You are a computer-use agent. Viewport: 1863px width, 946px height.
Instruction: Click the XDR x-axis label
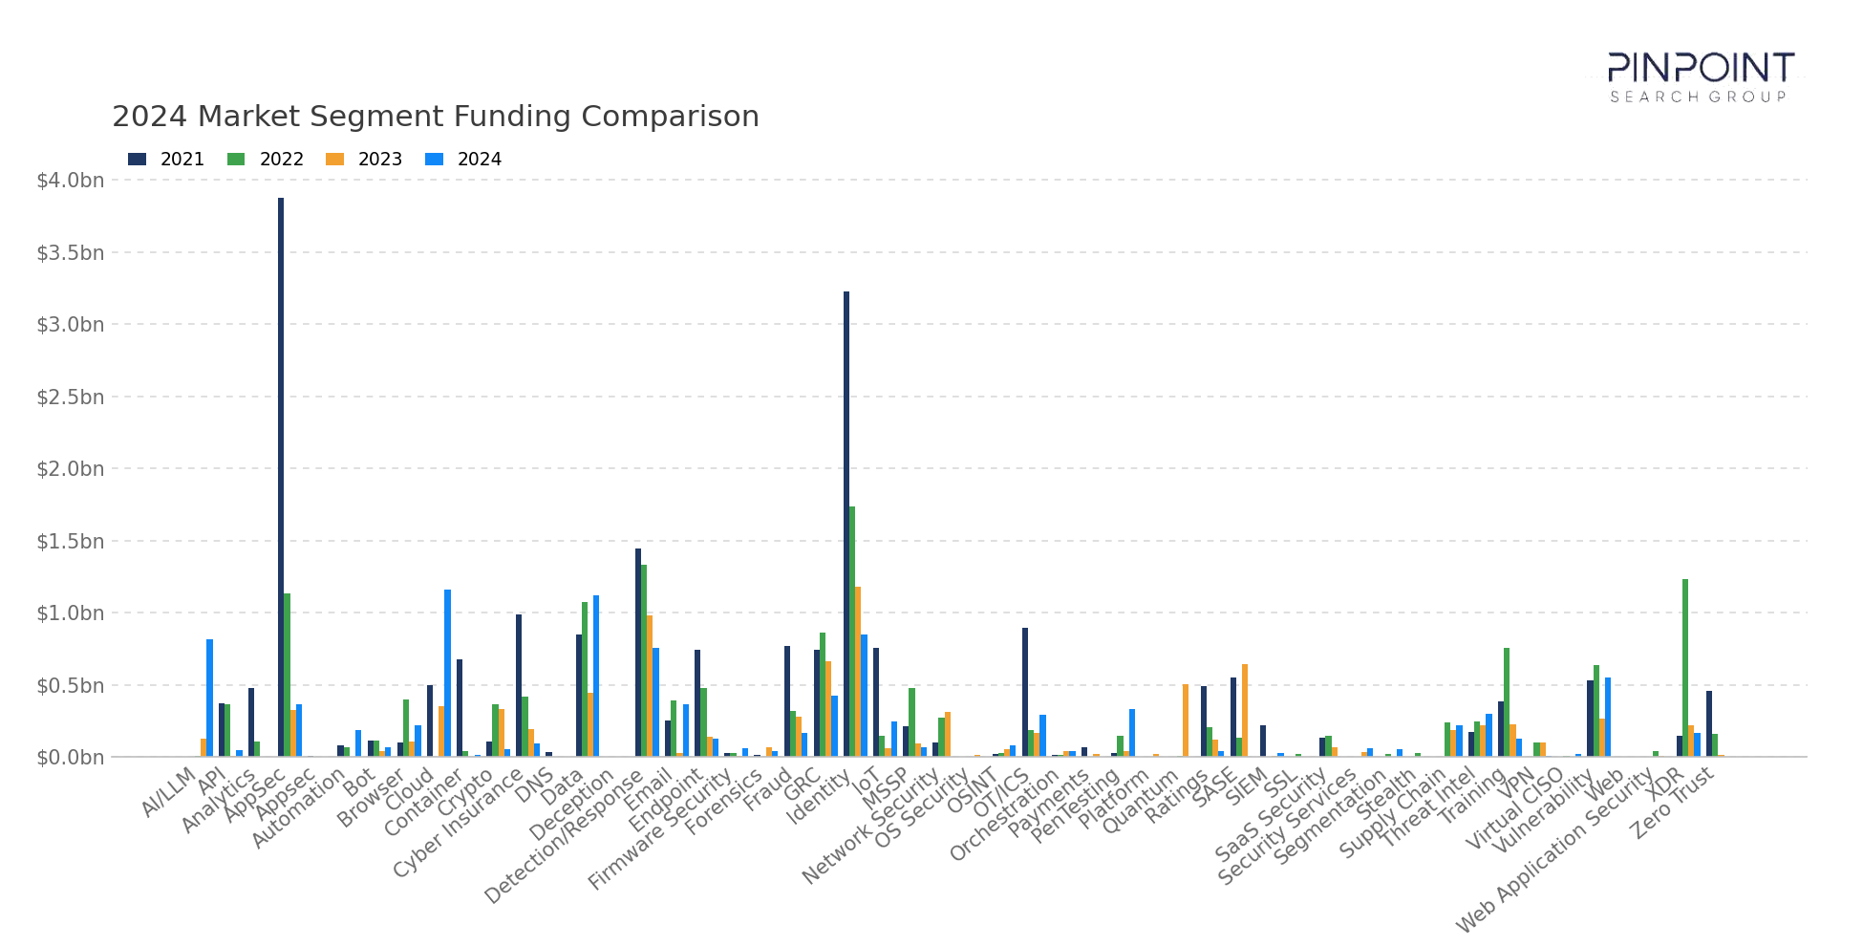(1666, 784)
